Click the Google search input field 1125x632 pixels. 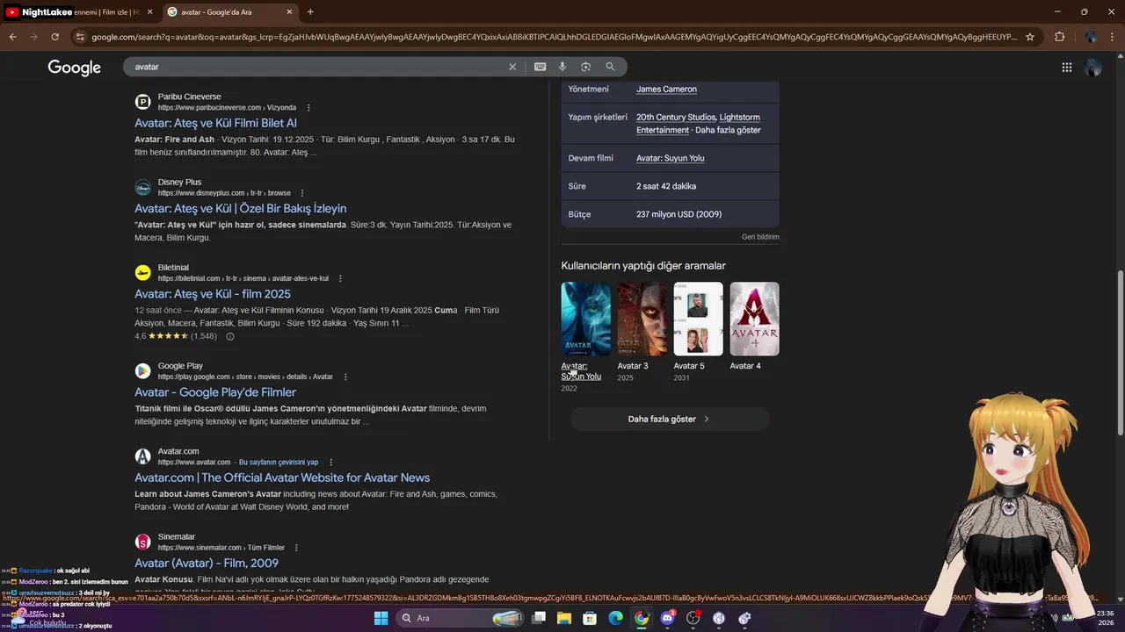(x=316, y=67)
